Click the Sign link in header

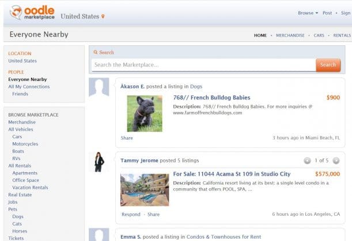click(346, 13)
